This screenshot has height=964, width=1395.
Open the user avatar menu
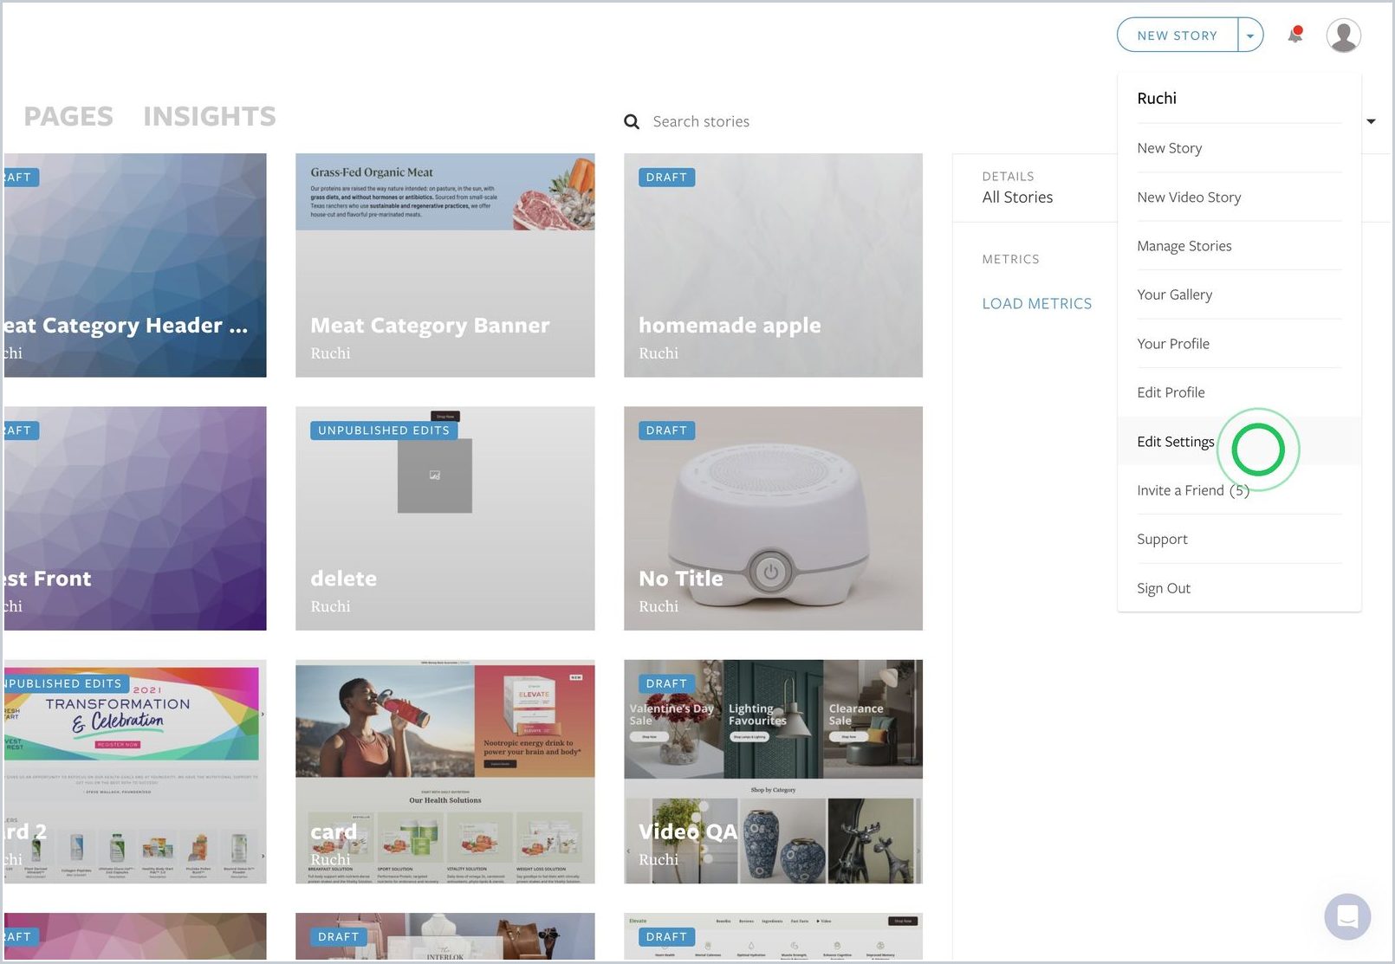(1343, 36)
